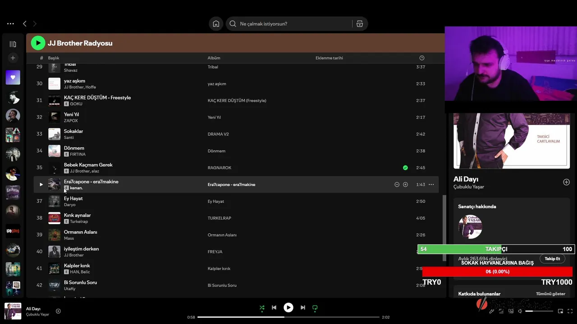The height and width of the screenshot is (324, 577).
Task: Open the Home page
Action: click(x=216, y=24)
